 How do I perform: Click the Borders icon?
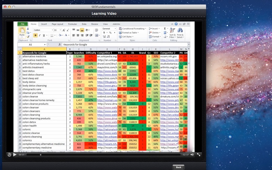52,35
